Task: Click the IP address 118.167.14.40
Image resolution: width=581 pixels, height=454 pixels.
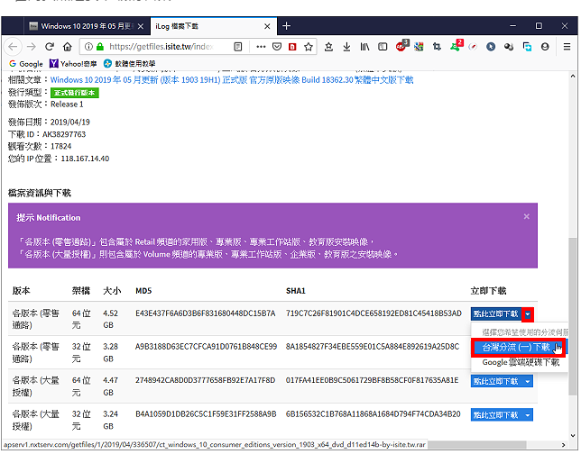Action: point(85,159)
